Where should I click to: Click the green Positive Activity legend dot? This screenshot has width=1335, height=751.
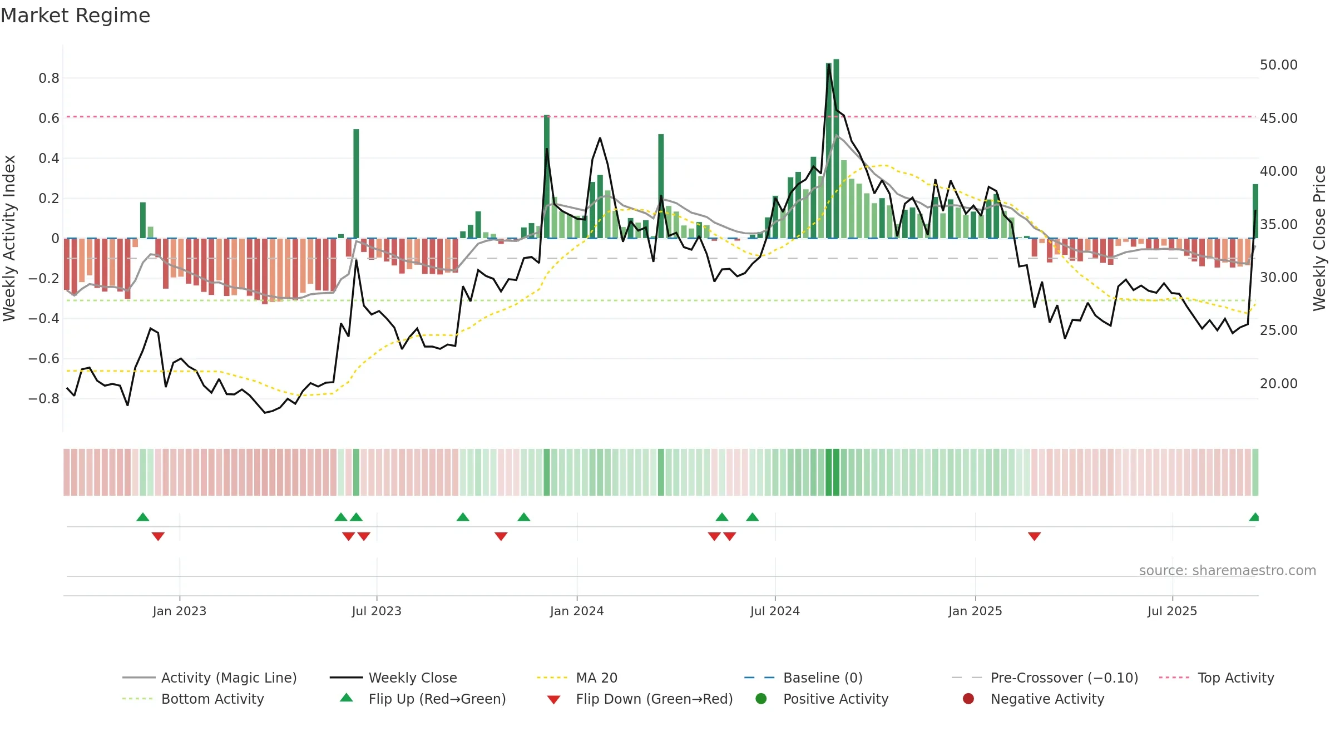point(761,698)
